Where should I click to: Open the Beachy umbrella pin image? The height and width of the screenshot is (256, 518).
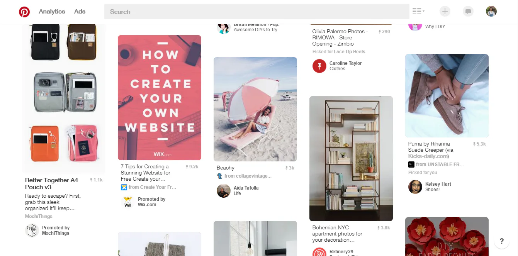pyautogui.click(x=255, y=109)
